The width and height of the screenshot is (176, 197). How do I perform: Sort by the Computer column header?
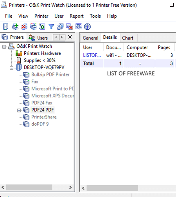click(x=139, y=47)
